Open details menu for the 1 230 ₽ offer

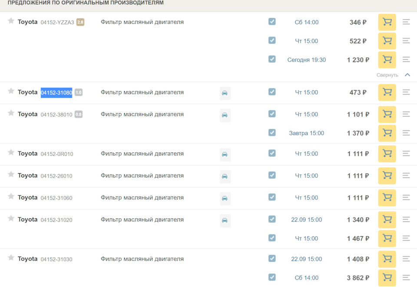[x=406, y=59]
